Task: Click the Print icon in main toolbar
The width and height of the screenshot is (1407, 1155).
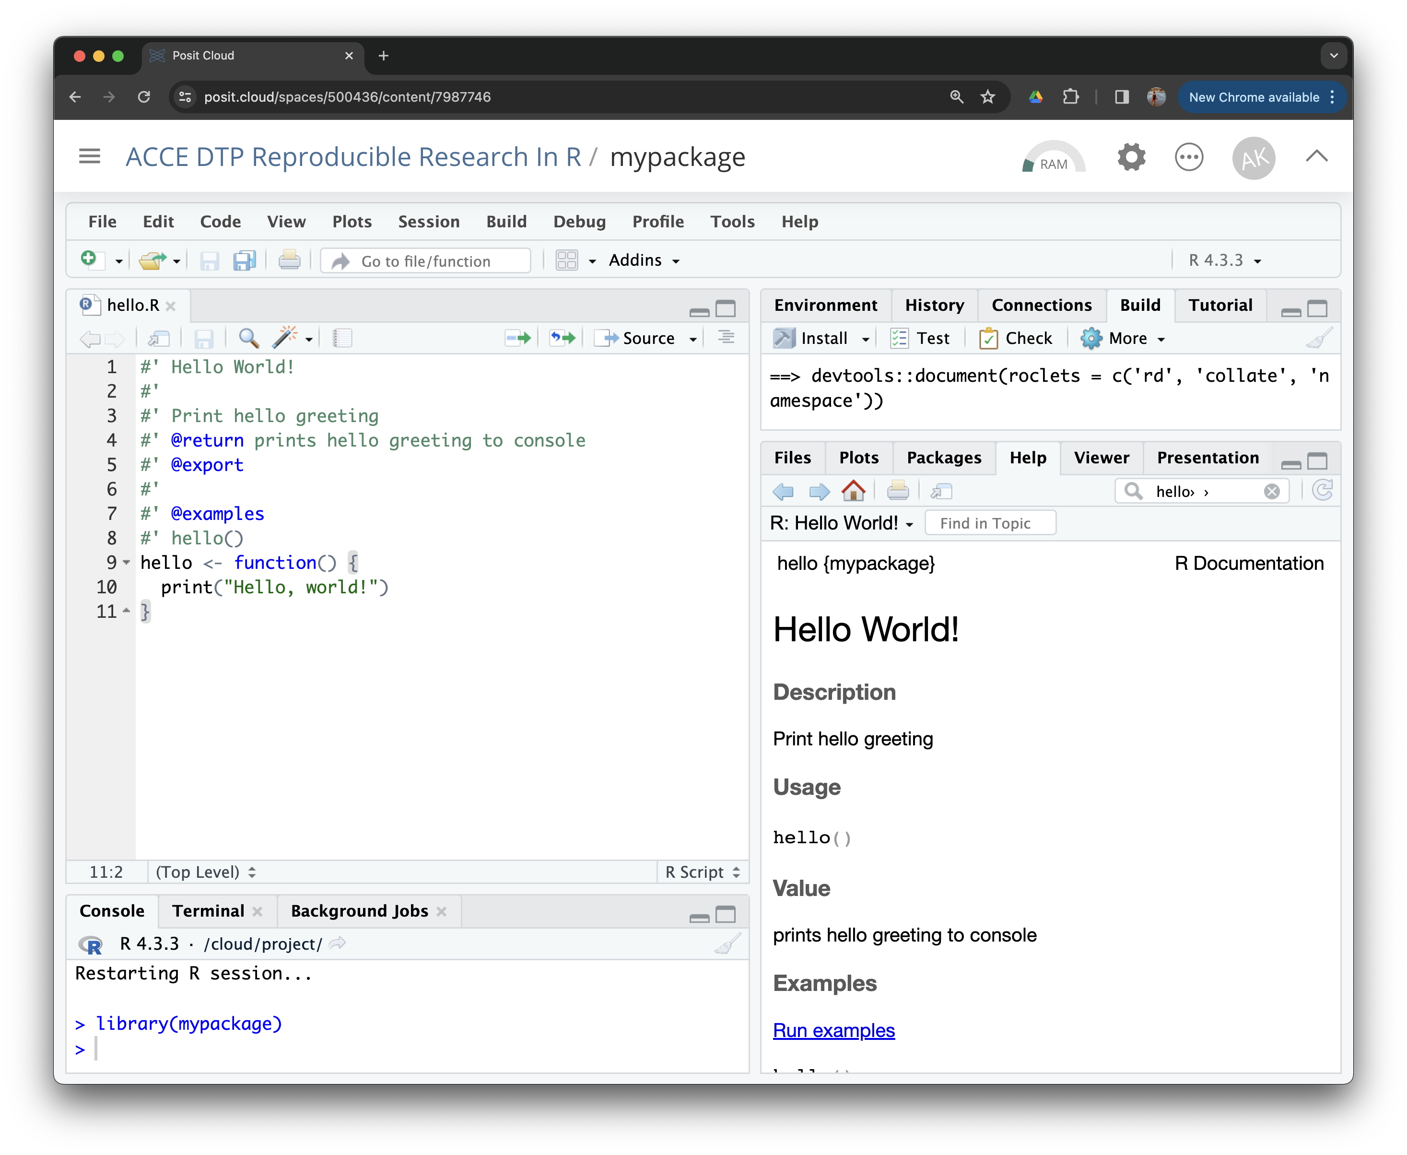Action: [289, 260]
